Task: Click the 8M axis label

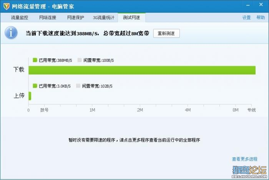Action: (x=236, y=110)
